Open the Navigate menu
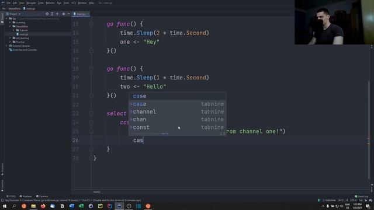 (x=31, y=3)
